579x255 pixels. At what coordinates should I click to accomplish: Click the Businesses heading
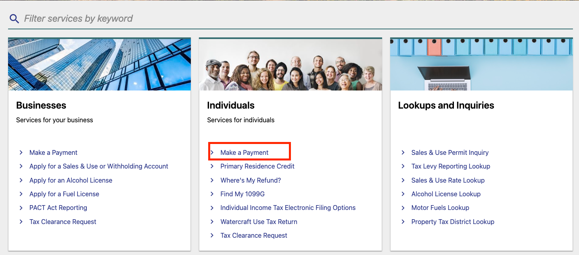(x=41, y=105)
